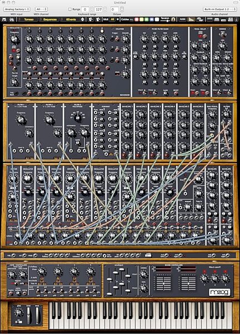Click the save-as icon next to save

click(12, 19)
